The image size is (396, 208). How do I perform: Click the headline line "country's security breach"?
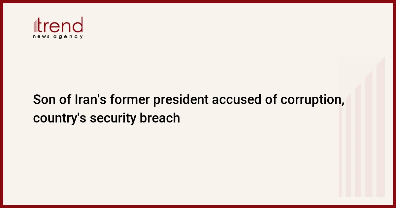[x=106, y=118]
